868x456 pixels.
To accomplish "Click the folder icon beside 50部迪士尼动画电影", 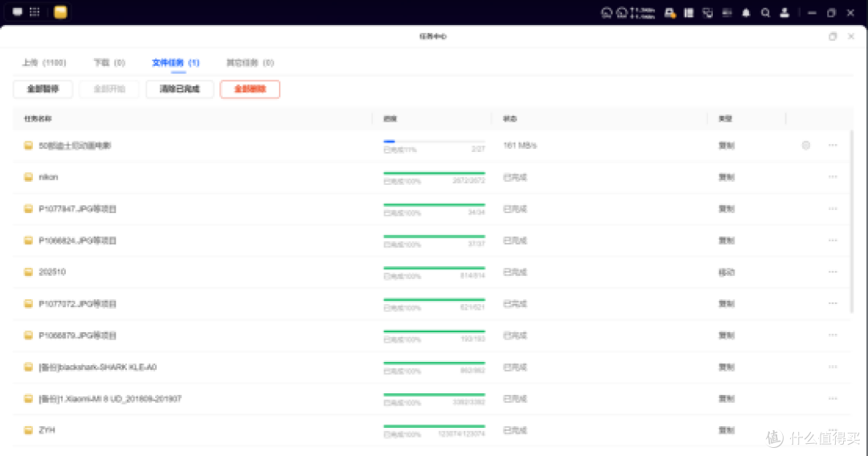I will [x=28, y=146].
